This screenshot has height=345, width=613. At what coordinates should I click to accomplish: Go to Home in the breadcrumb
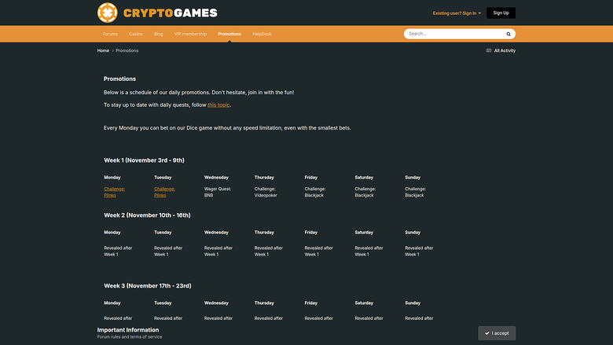(103, 50)
